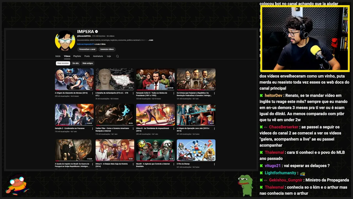Viewport: 353px width, 199px height.
Task: Open options menu for Dilma II video
Action: 133,164
